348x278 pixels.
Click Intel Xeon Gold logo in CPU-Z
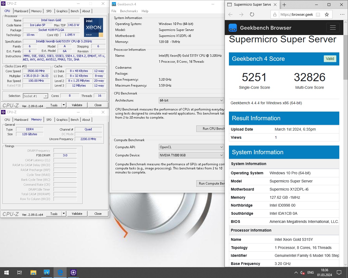point(94,27)
